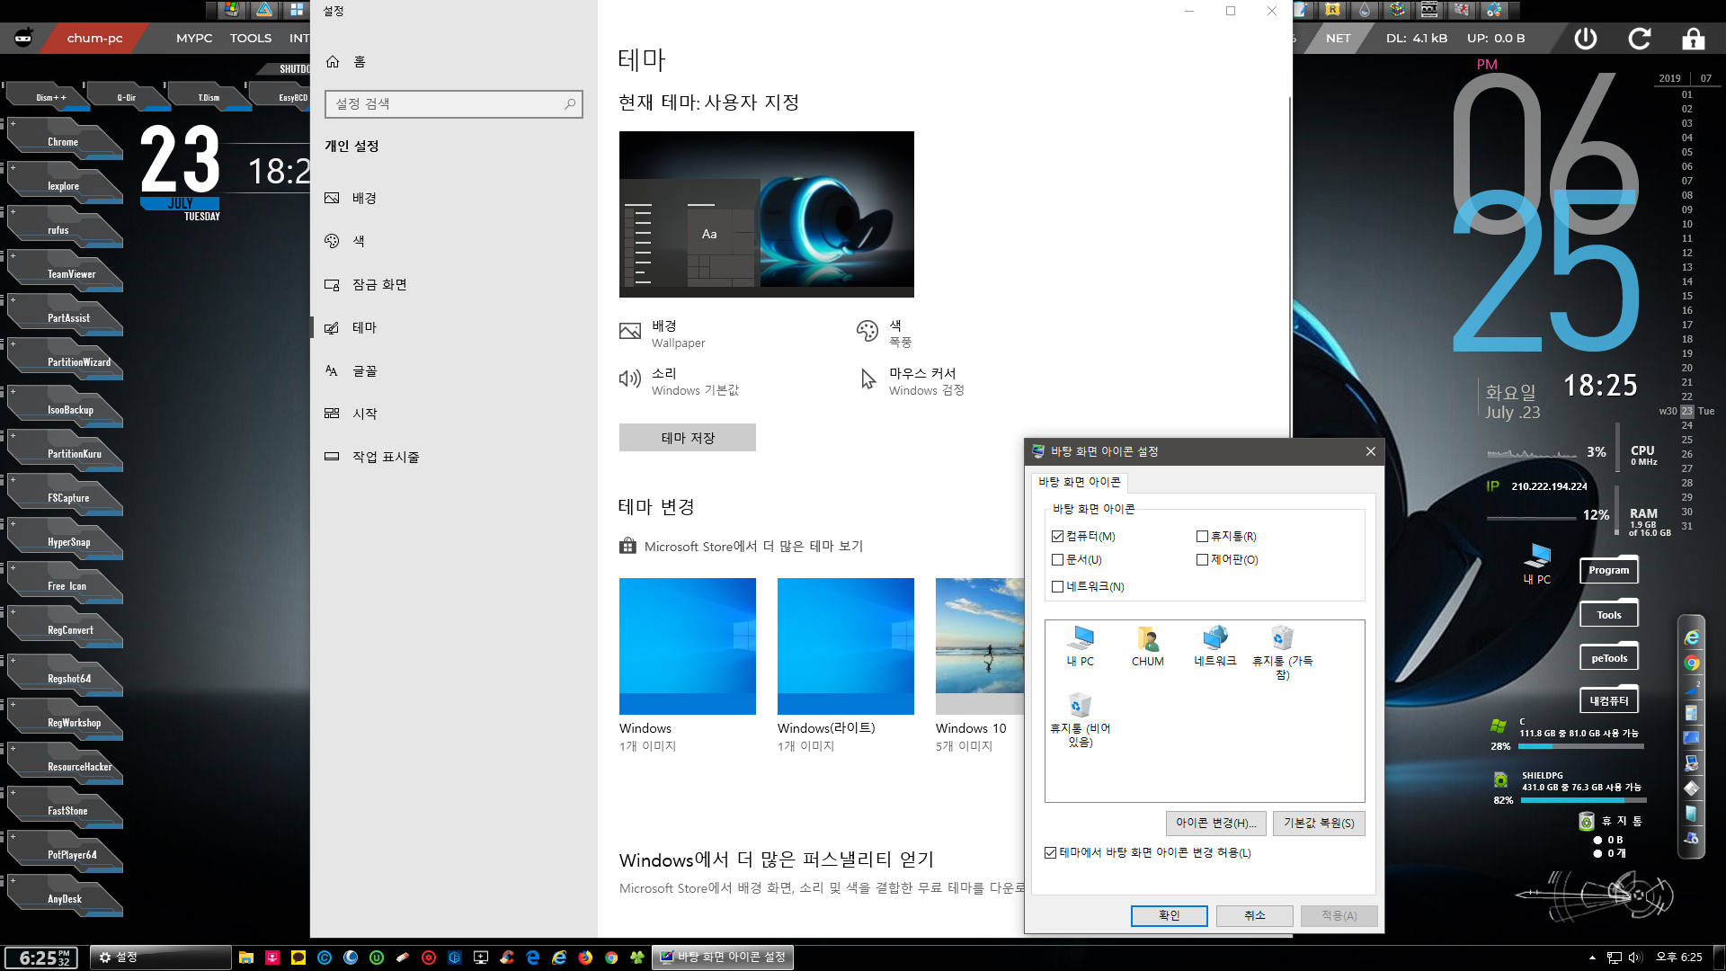Click MYPC in the top skin menu
The width and height of the screenshot is (1726, 971).
[194, 39]
